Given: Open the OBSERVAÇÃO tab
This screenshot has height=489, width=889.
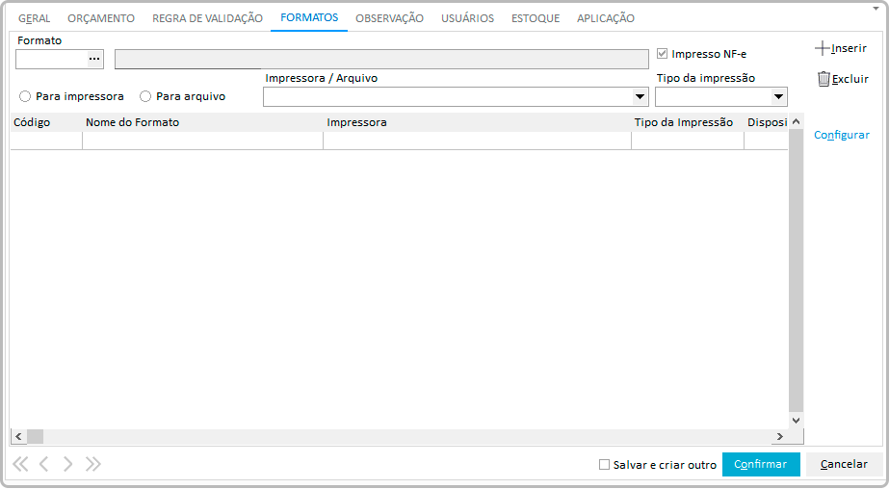Looking at the screenshot, I should point(389,18).
